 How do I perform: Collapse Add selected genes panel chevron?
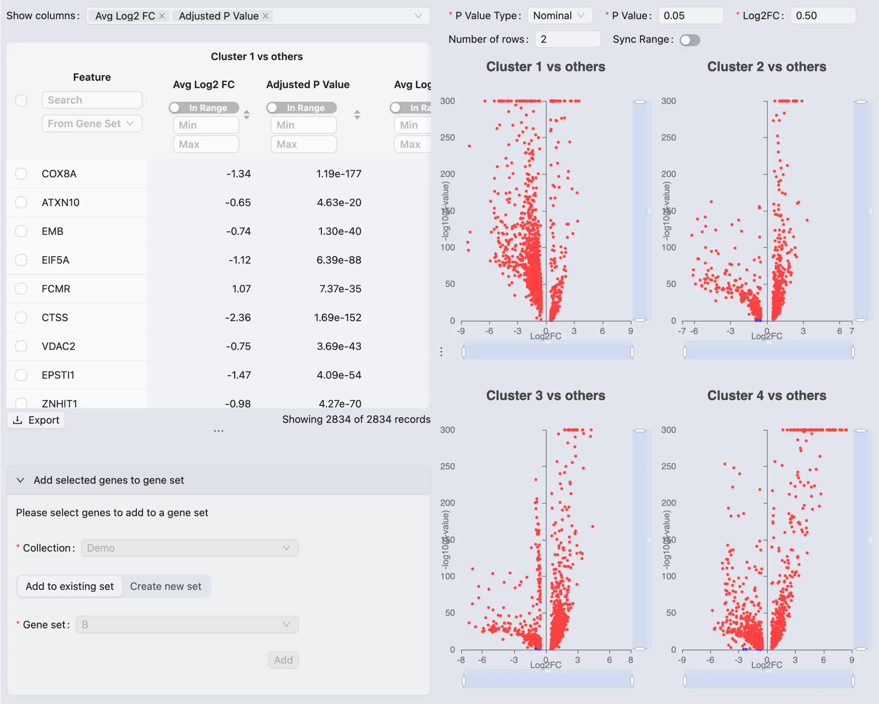(20, 480)
